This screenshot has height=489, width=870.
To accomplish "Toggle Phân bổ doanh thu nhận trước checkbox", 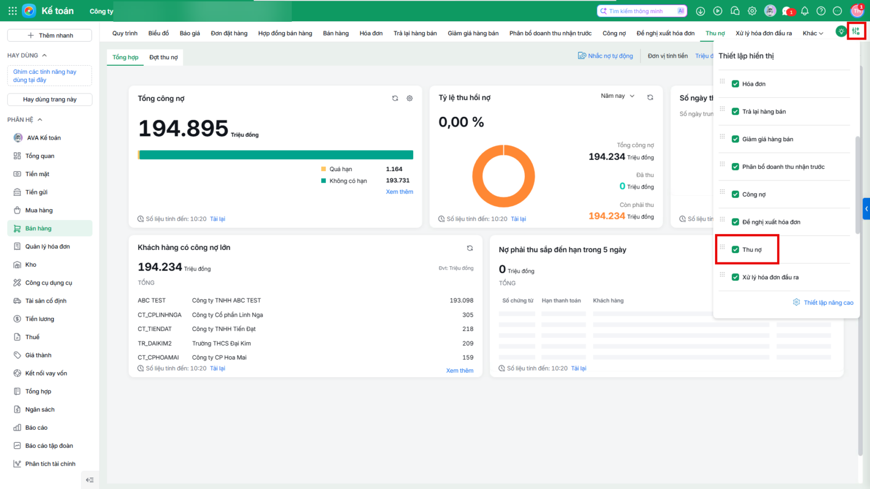I will pos(735,167).
